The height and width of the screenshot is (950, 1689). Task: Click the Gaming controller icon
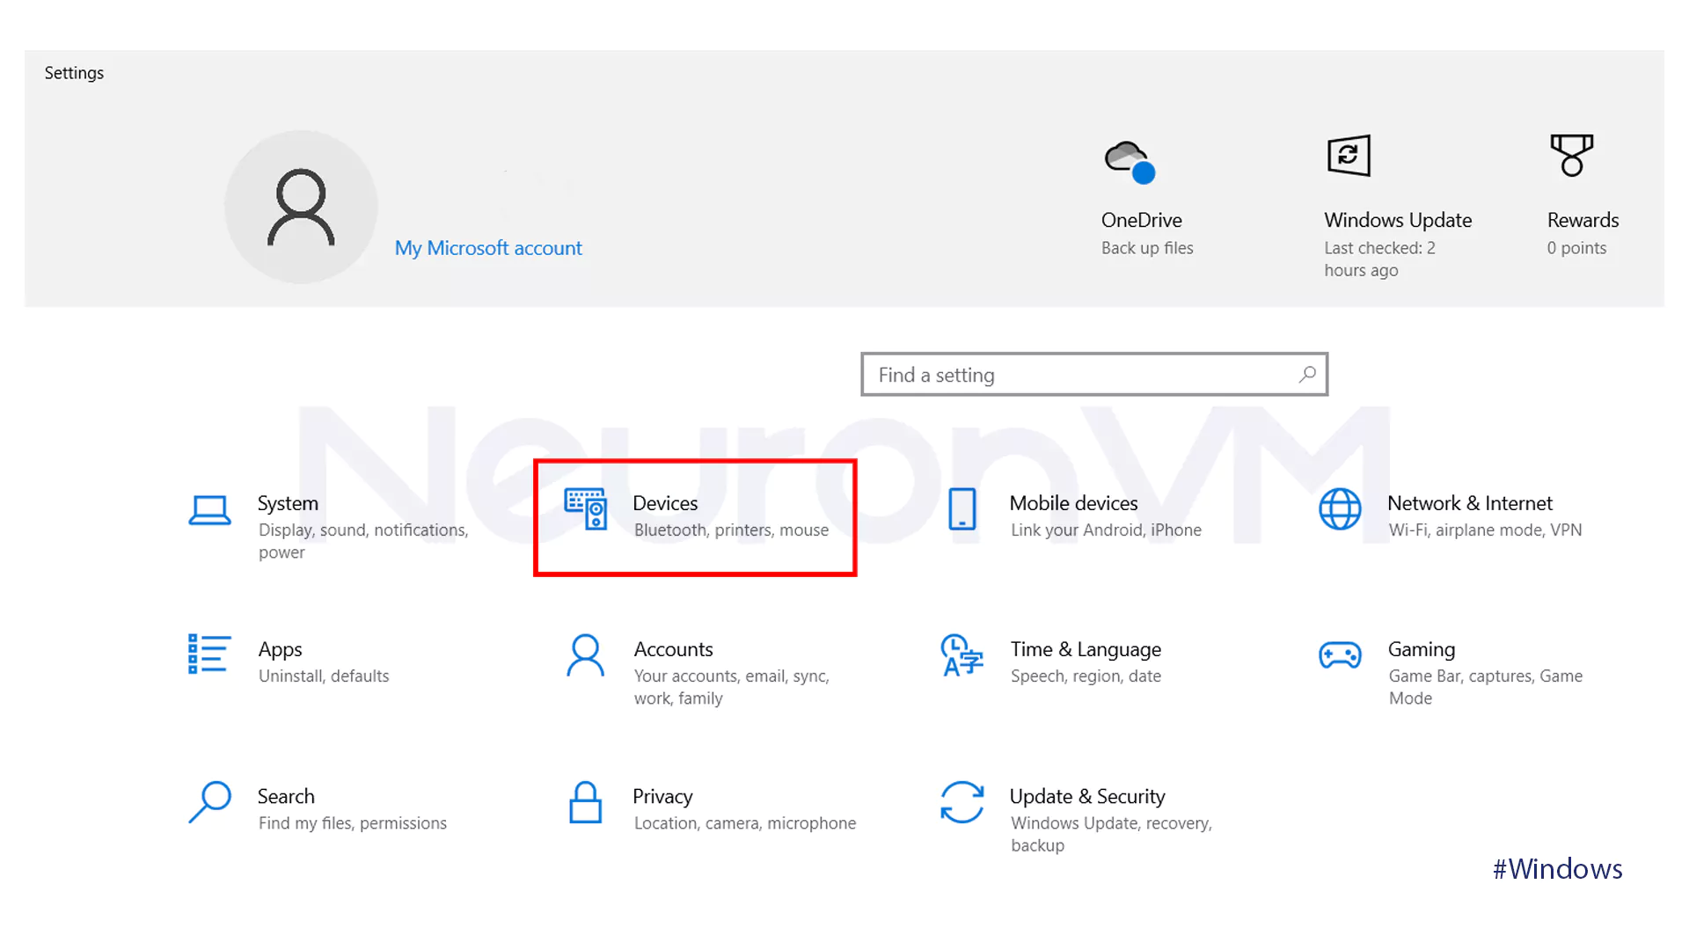click(x=1340, y=655)
